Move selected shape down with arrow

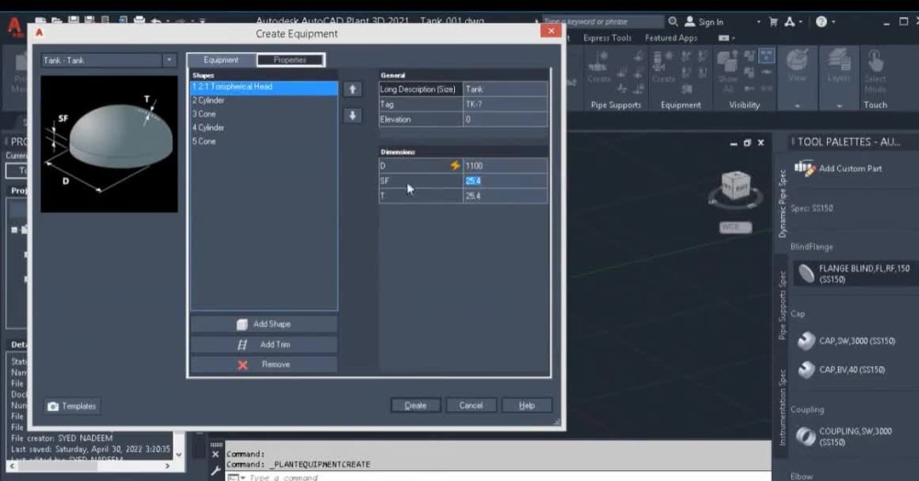pos(352,116)
